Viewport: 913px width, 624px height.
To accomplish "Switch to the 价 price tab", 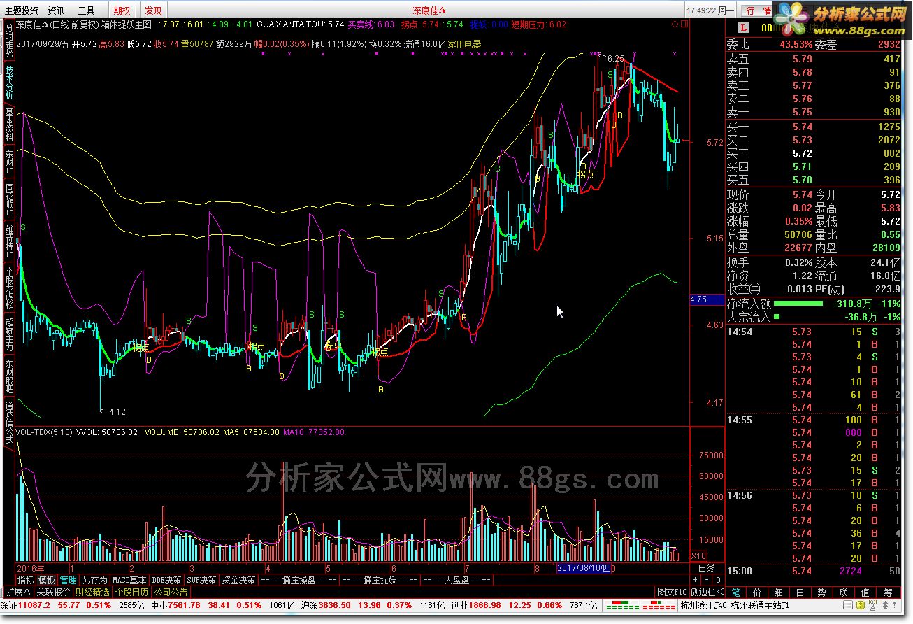I will pyautogui.click(x=758, y=592).
